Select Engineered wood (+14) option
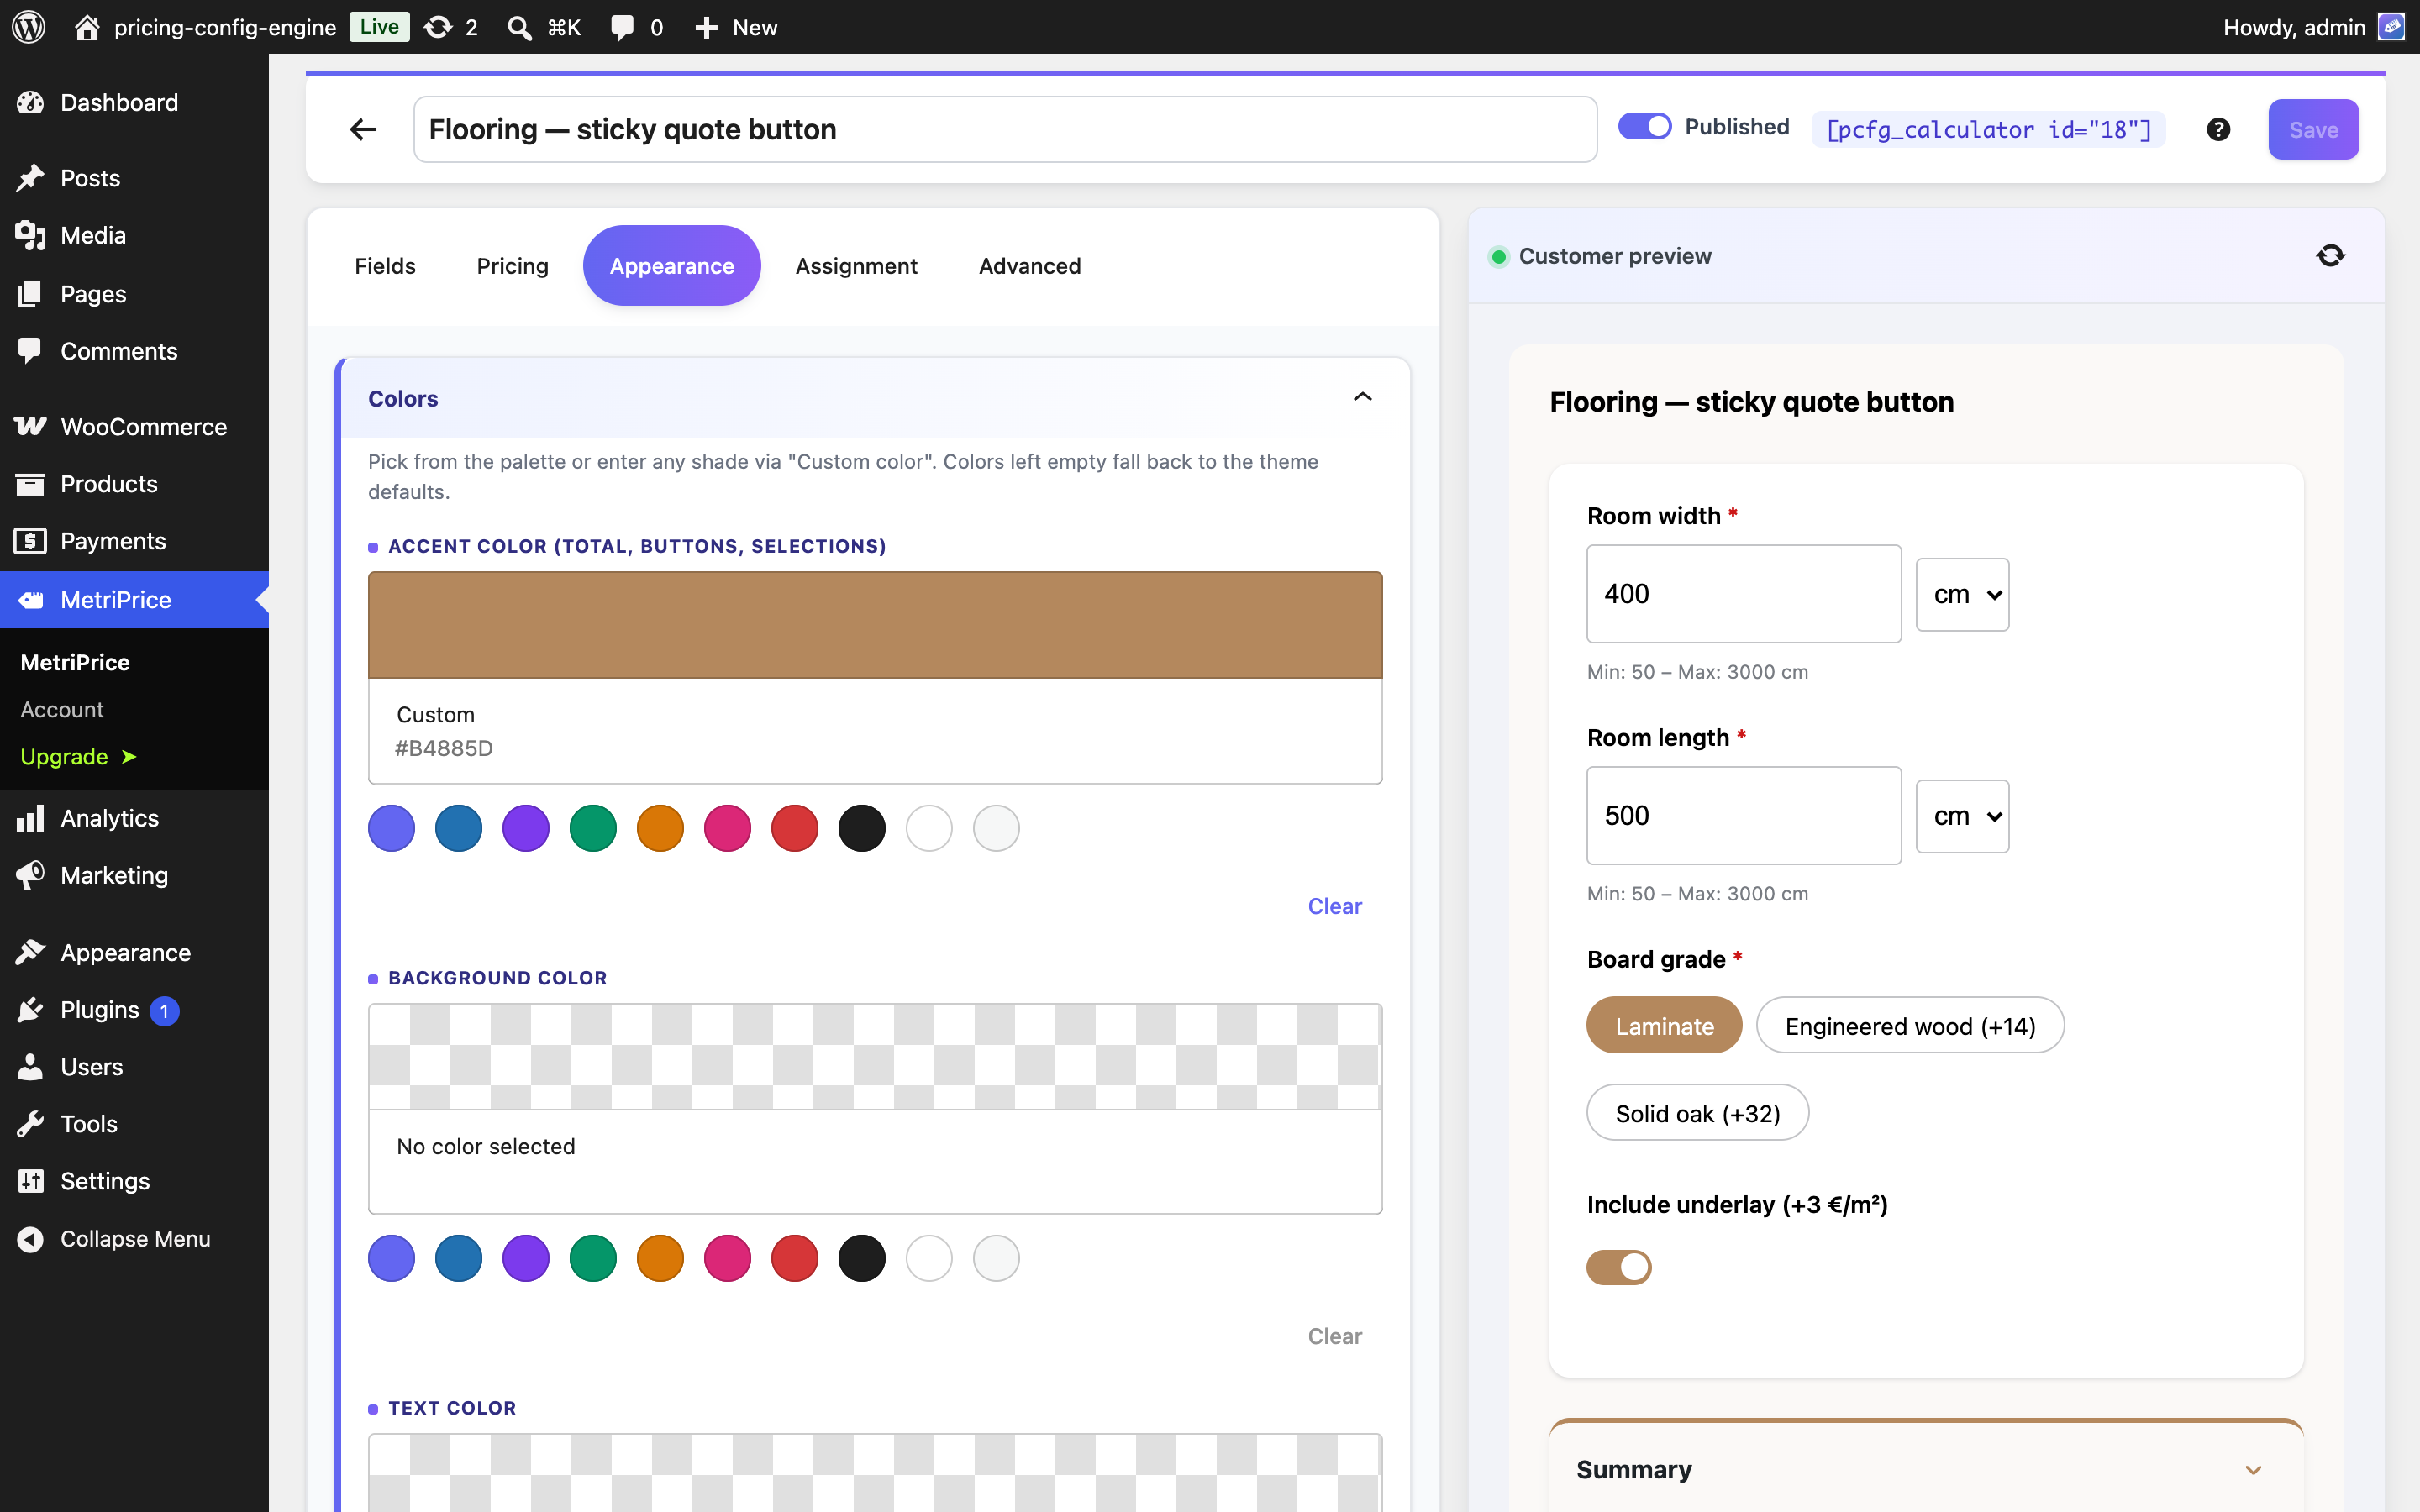 click(1910, 1025)
